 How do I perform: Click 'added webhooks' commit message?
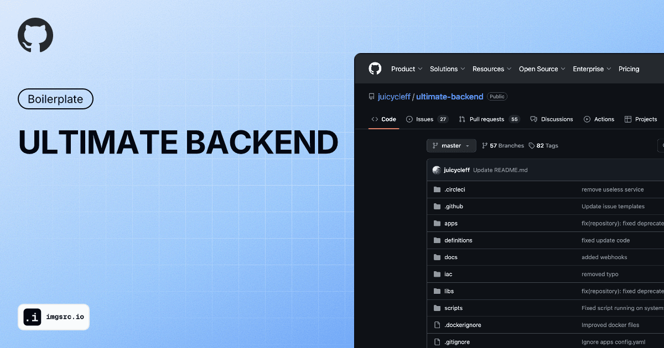(604, 257)
